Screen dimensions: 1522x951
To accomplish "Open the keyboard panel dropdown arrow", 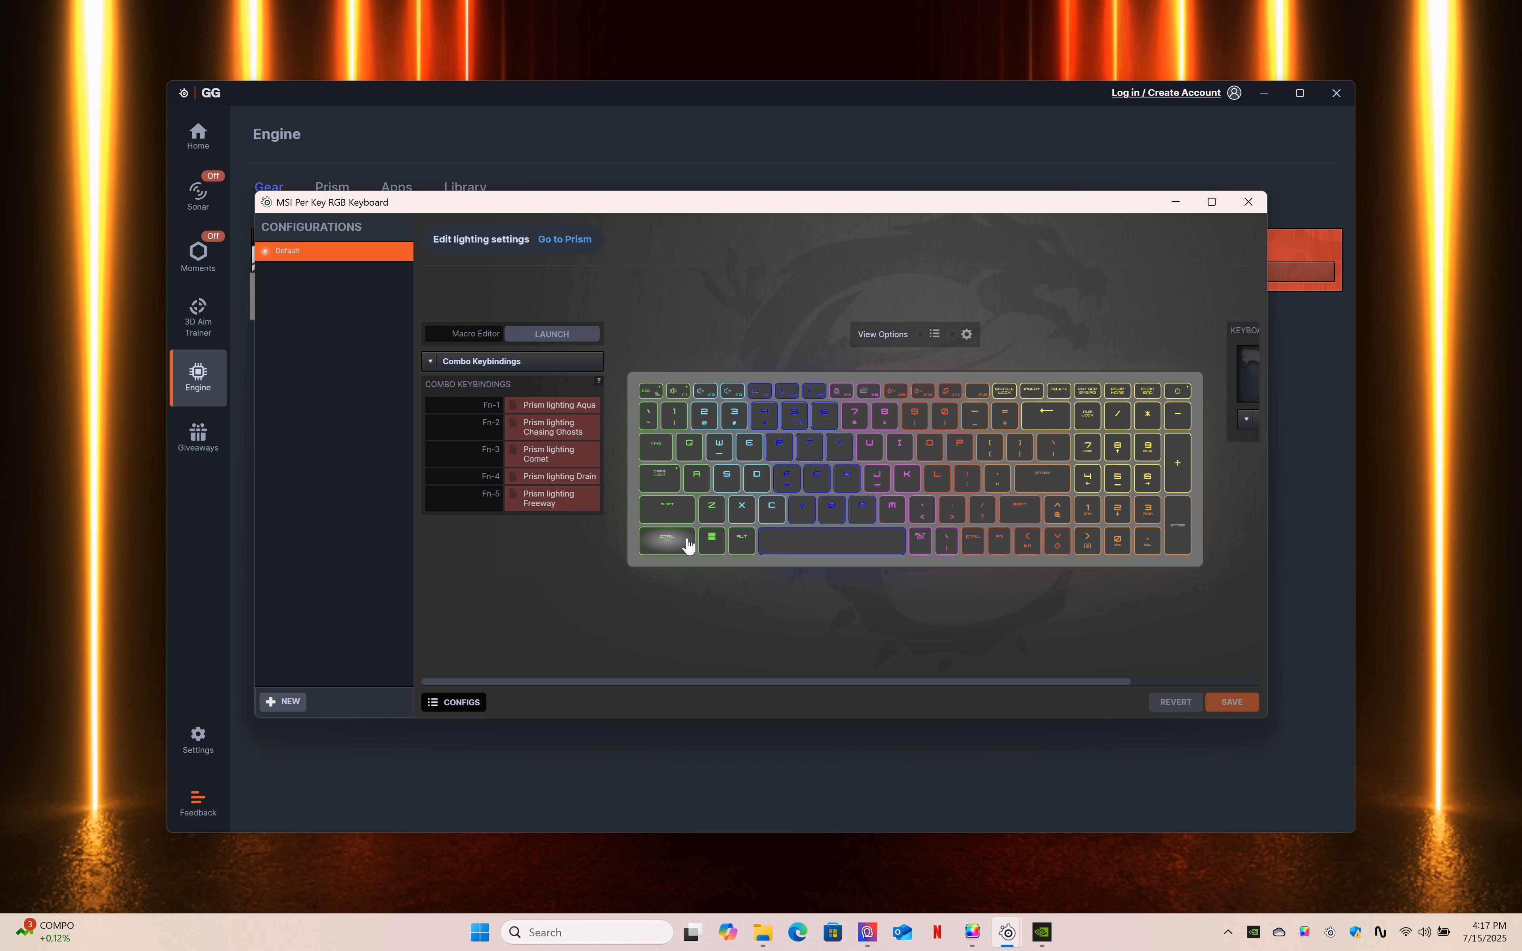I will 1246,419.
